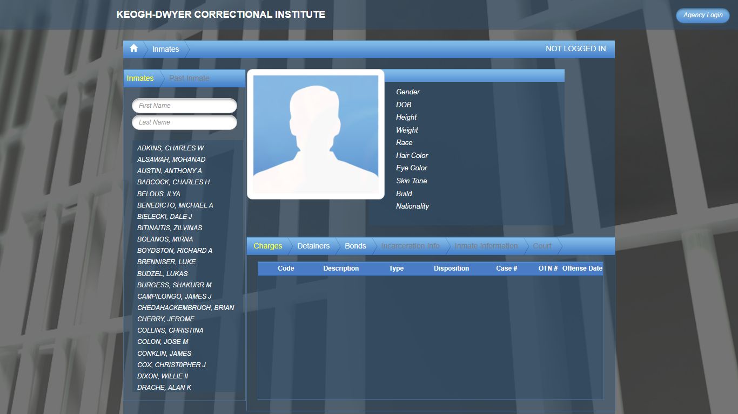Open the Inmate Information tab
This screenshot has width=738, height=414.
pos(486,246)
